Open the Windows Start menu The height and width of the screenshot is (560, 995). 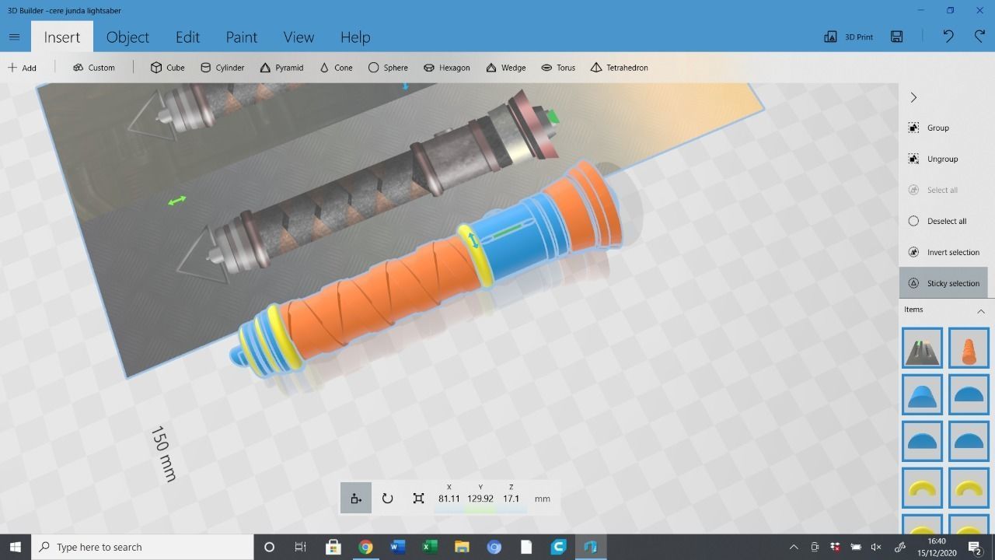(16, 547)
